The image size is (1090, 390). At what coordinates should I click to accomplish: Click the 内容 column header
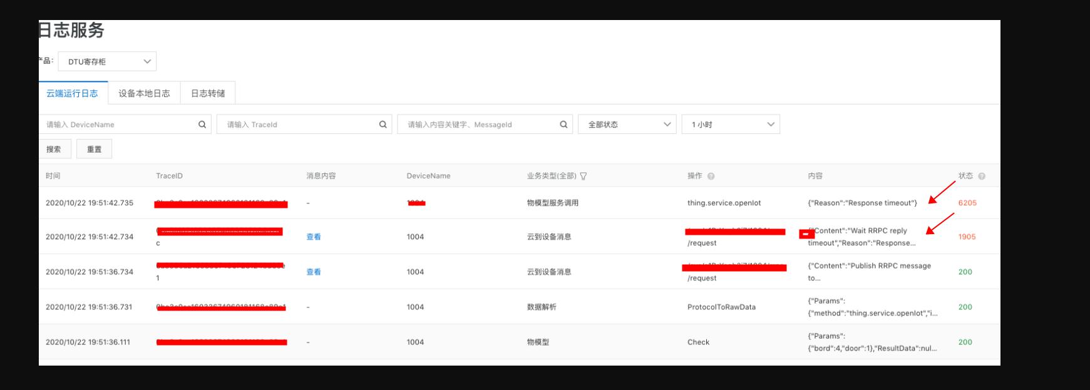[x=815, y=176]
